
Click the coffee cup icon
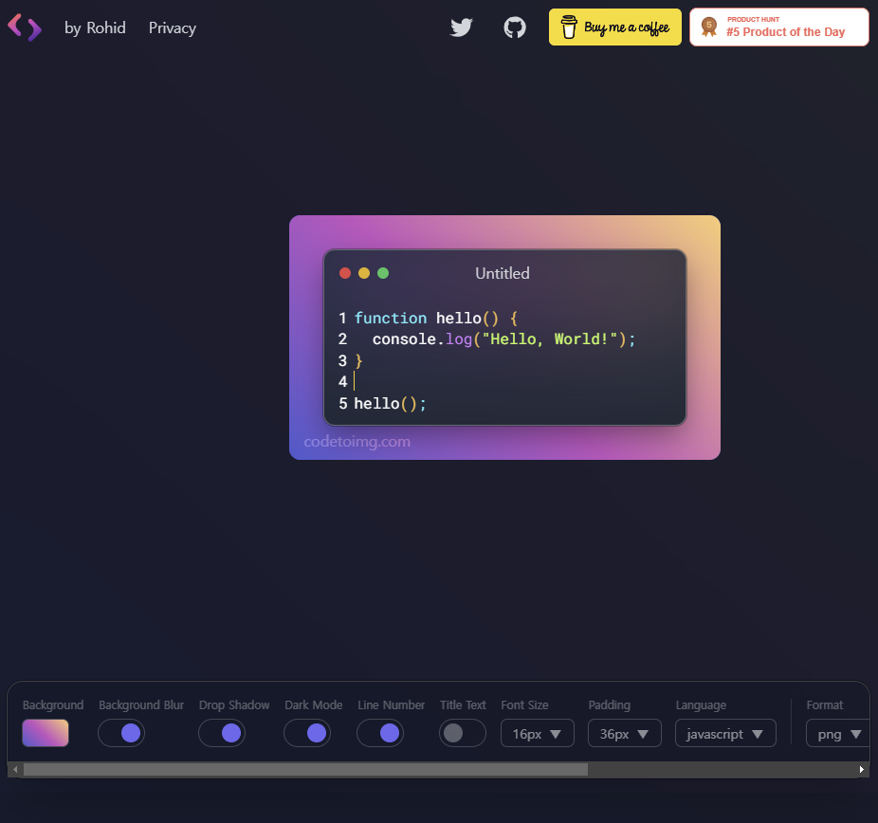[x=569, y=27]
